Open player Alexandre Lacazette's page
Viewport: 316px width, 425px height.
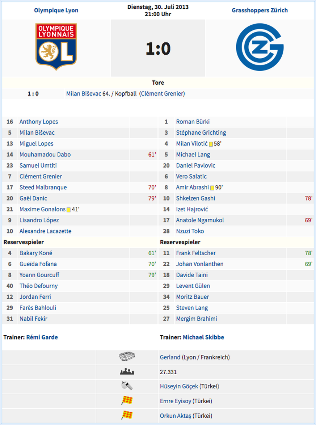coord(45,231)
